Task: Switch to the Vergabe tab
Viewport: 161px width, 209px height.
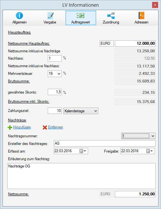Action: click(50, 18)
